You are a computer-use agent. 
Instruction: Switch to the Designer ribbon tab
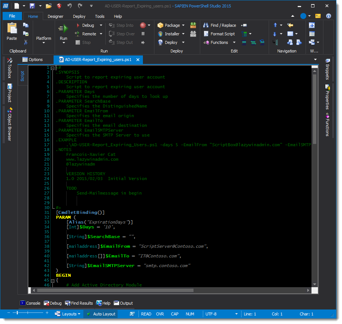(55, 16)
